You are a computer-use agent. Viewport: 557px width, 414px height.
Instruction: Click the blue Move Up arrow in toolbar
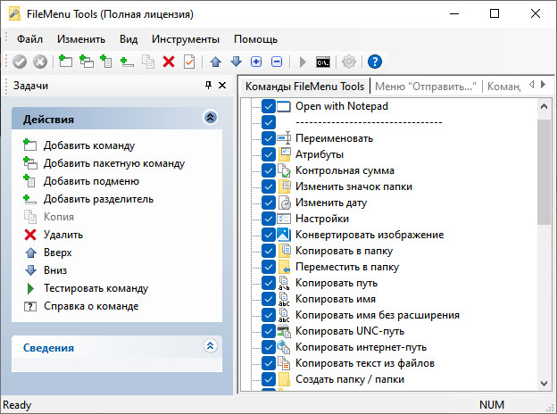pyautogui.click(x=215, y=62)
